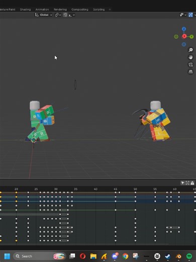Screen dimensions: 196x262
Task: Click the negative Z axis gizmo circle
Action: click(184, 44)
